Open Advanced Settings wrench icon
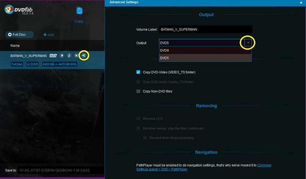The width and height of the screenshot is (306, 179). pyautogui.click(x=84, y=56)
